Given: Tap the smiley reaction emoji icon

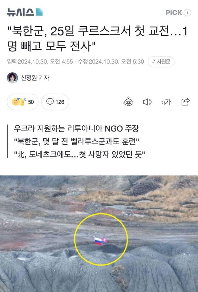Looking at the screenshot, I should tap(19, 102).
